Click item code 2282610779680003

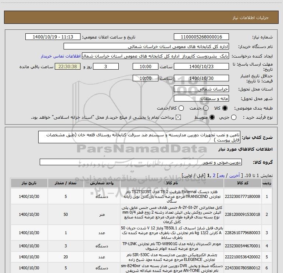click(243, 233)
